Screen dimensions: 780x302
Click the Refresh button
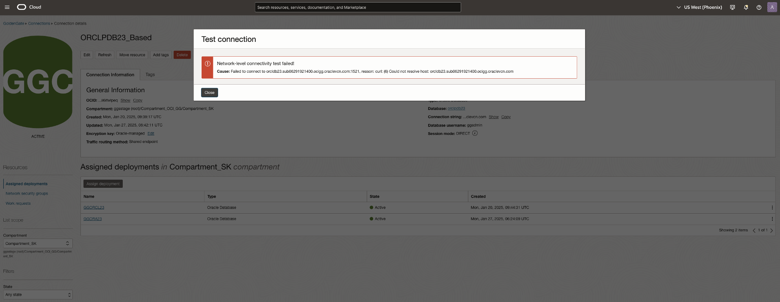click(105, 55)
